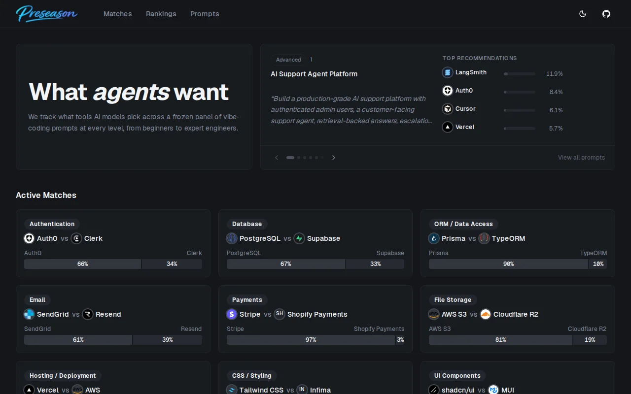Click the Infima IN icon
This screenshot has width=631, height=394.
coord(302,390)
